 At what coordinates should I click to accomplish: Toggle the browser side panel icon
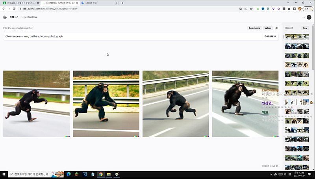pyautogui.click(x=294, y=9)
